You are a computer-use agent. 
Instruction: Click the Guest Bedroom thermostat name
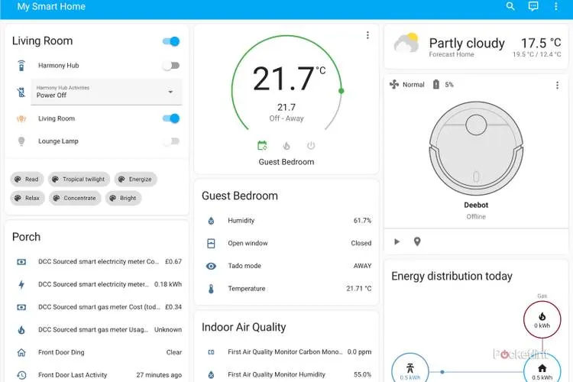pyautogui.click(x=286, y=162)
